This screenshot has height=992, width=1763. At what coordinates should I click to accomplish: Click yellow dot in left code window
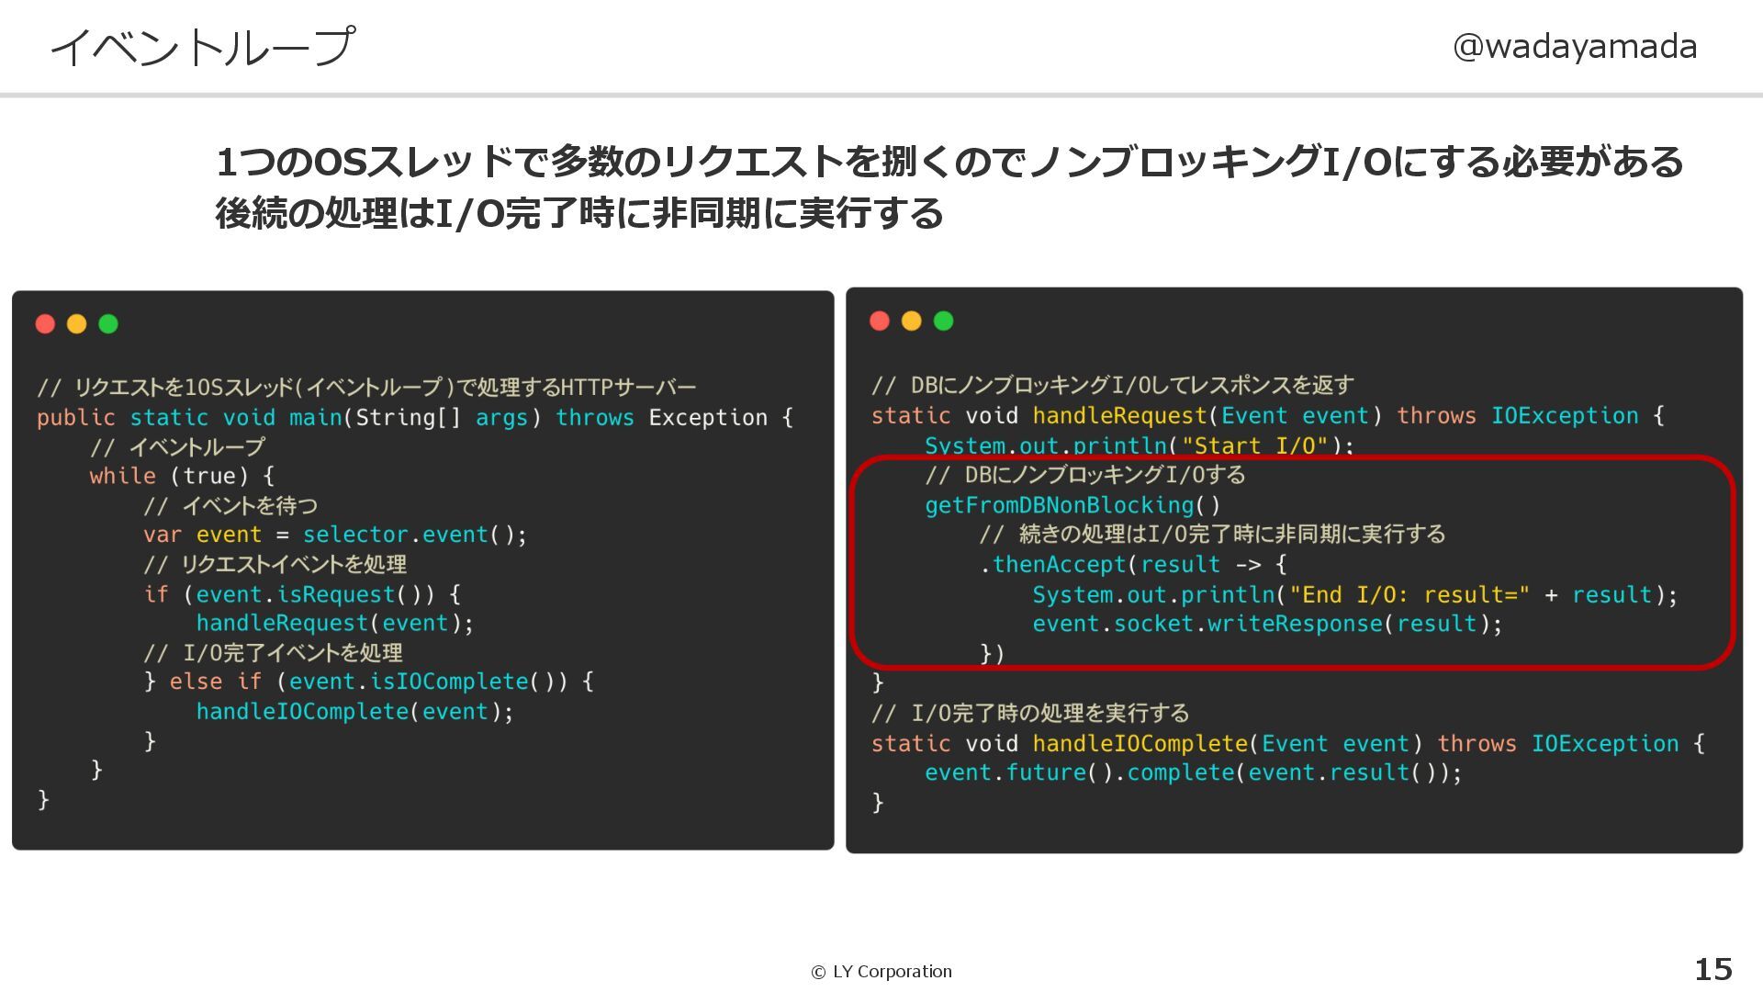77,323
